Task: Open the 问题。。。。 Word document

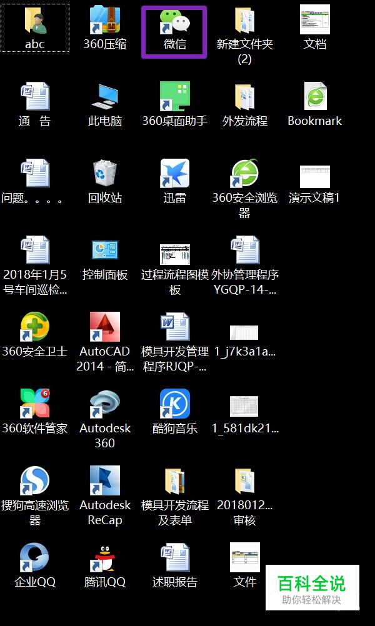Action: tap(35, 173)
